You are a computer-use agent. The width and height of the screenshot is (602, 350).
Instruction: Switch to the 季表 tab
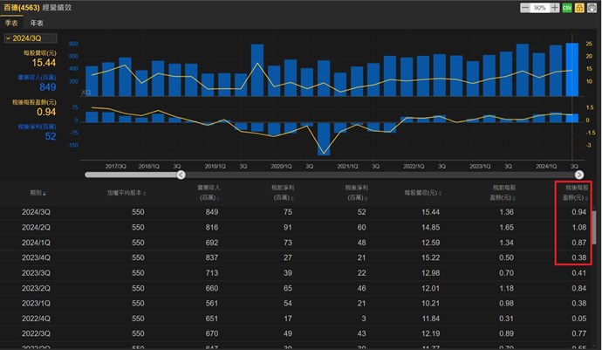[x=12, y=23]
